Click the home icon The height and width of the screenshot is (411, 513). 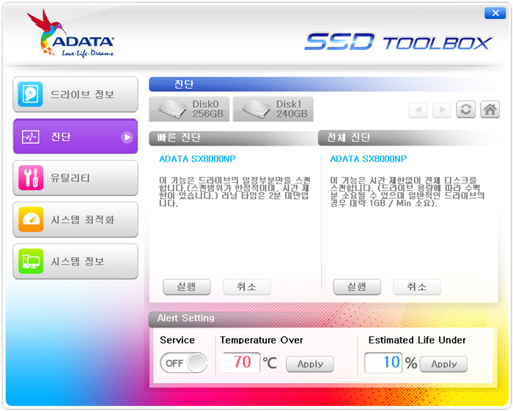tap(490, 109)
